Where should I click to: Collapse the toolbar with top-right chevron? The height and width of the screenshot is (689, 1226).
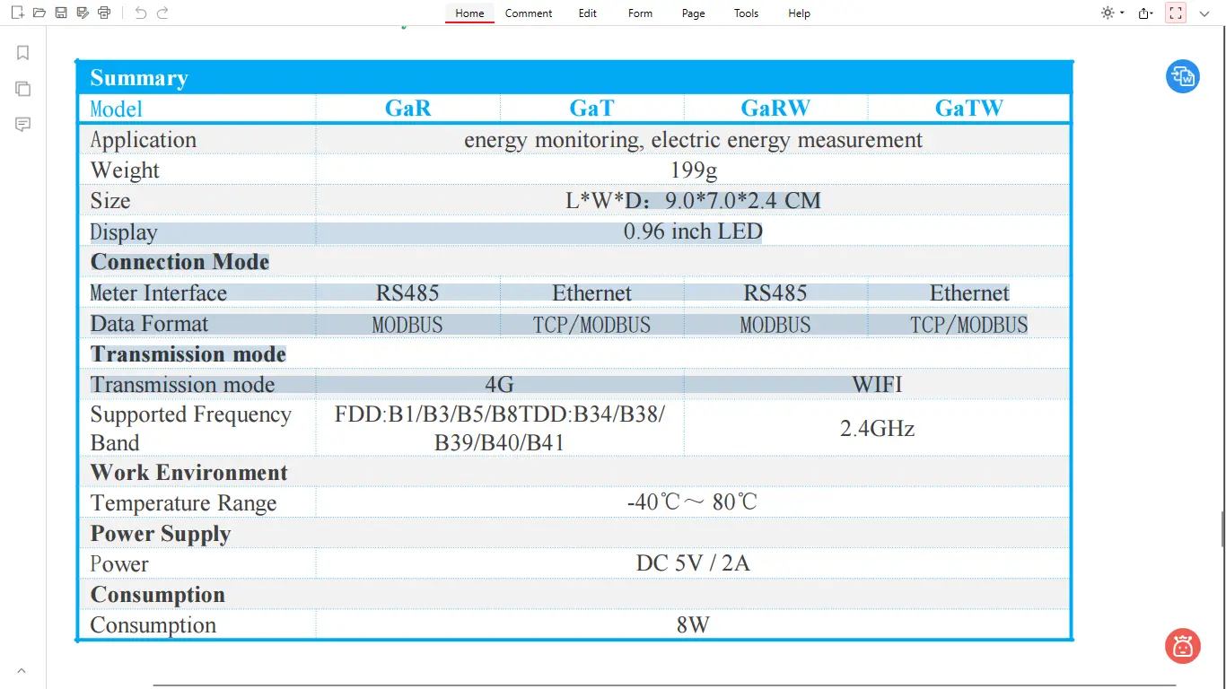[1204, 13]
